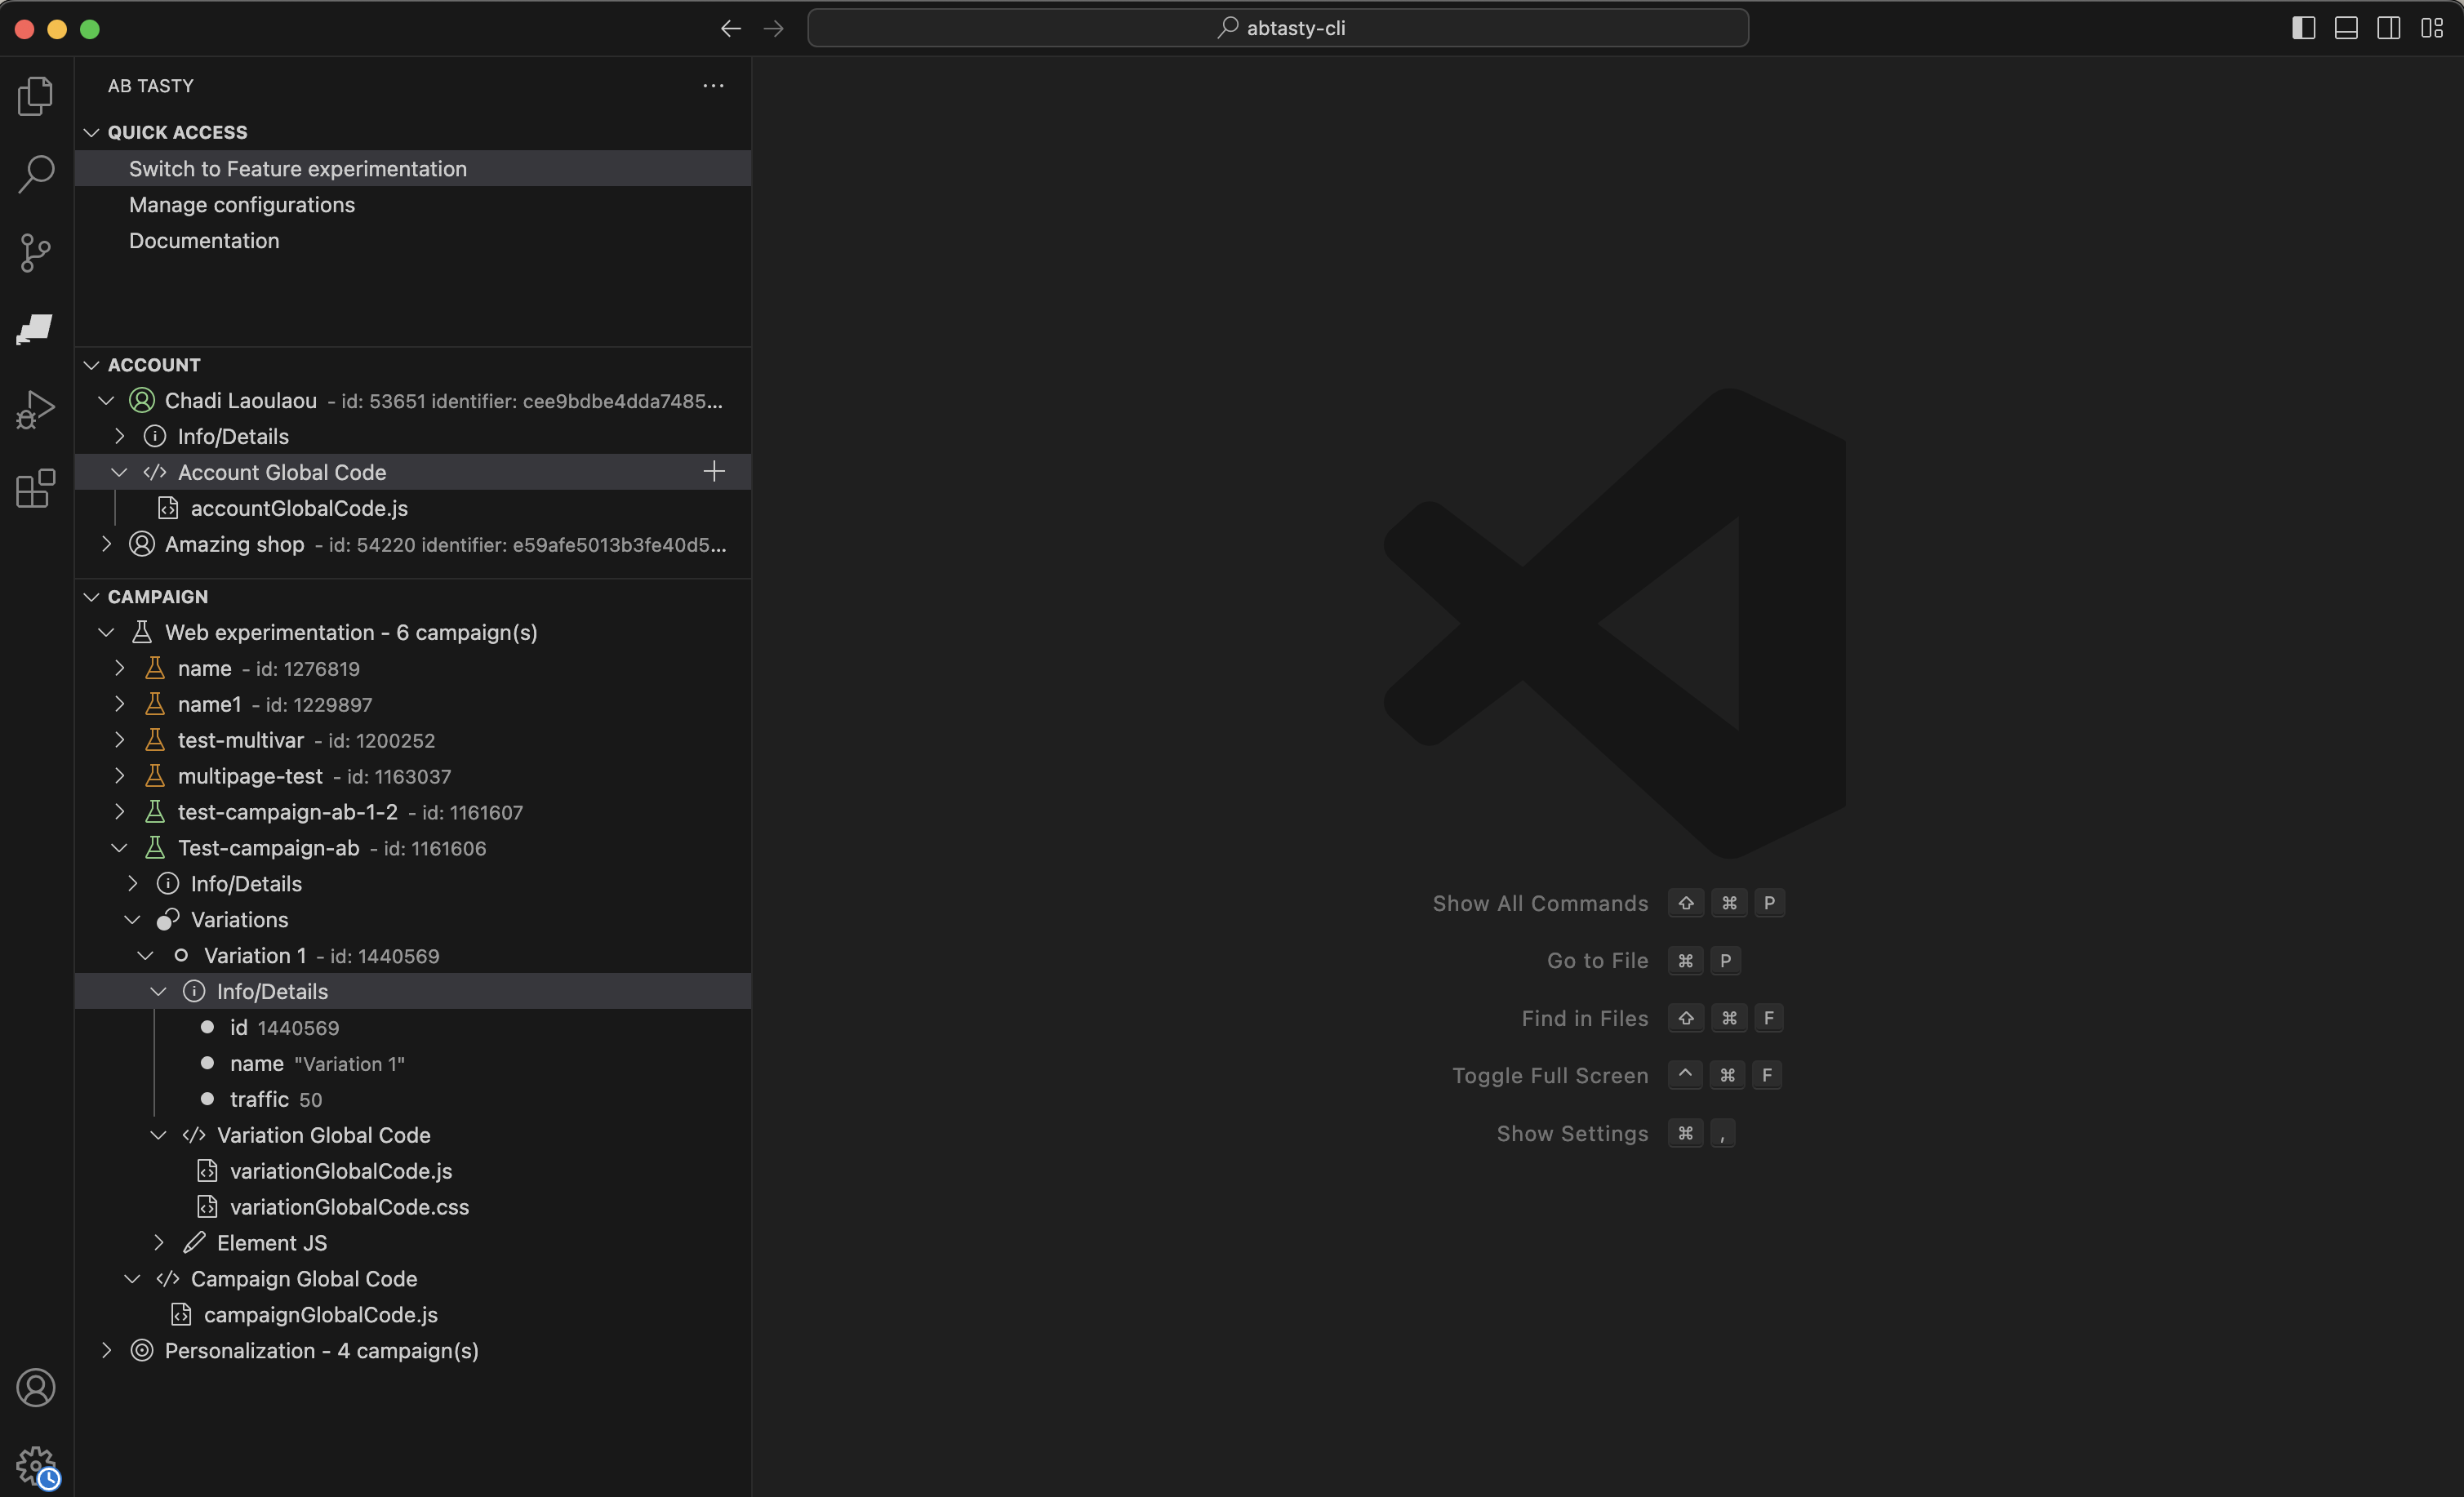The image size is (2464, 1497).
Task: Click the user/account icon at bottom sidebar
Action: [35, 1388]
